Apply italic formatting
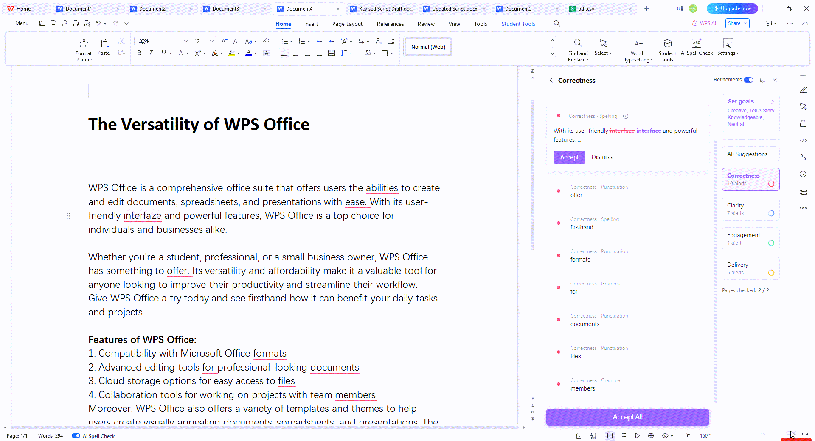 (x=151, y=53)
